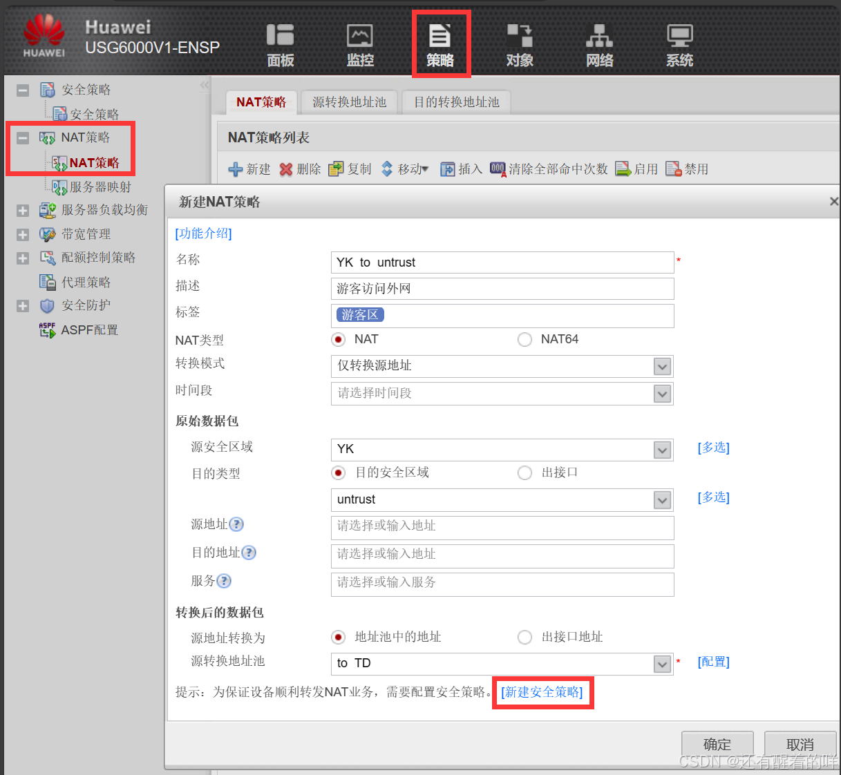This screenshot has width=841, height=775.
Task: Switch to the 目的转换地址池 tab
Action: [x=456, y=102]
